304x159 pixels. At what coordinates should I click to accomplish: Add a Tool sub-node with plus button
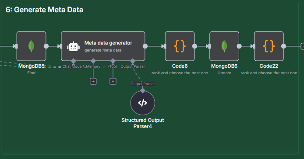[113, 81]
